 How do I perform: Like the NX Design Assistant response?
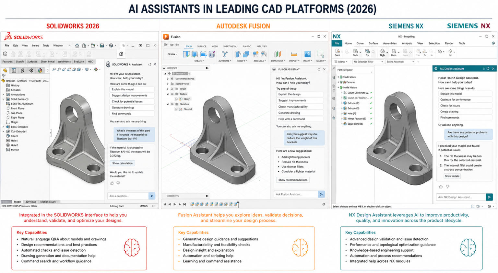point(441,187)
